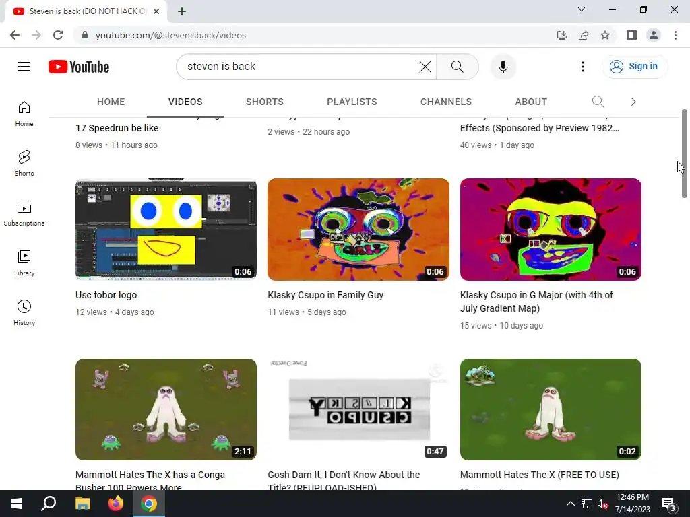Open the 'Usc tobor logo' video title
The width and height of the screenshot is (690, 517).
[106, 295]
